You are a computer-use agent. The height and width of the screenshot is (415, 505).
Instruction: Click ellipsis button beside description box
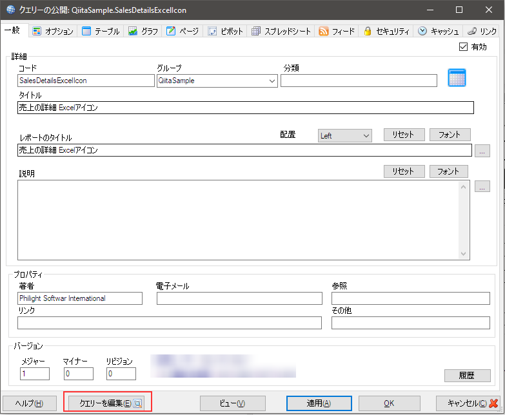482,186
